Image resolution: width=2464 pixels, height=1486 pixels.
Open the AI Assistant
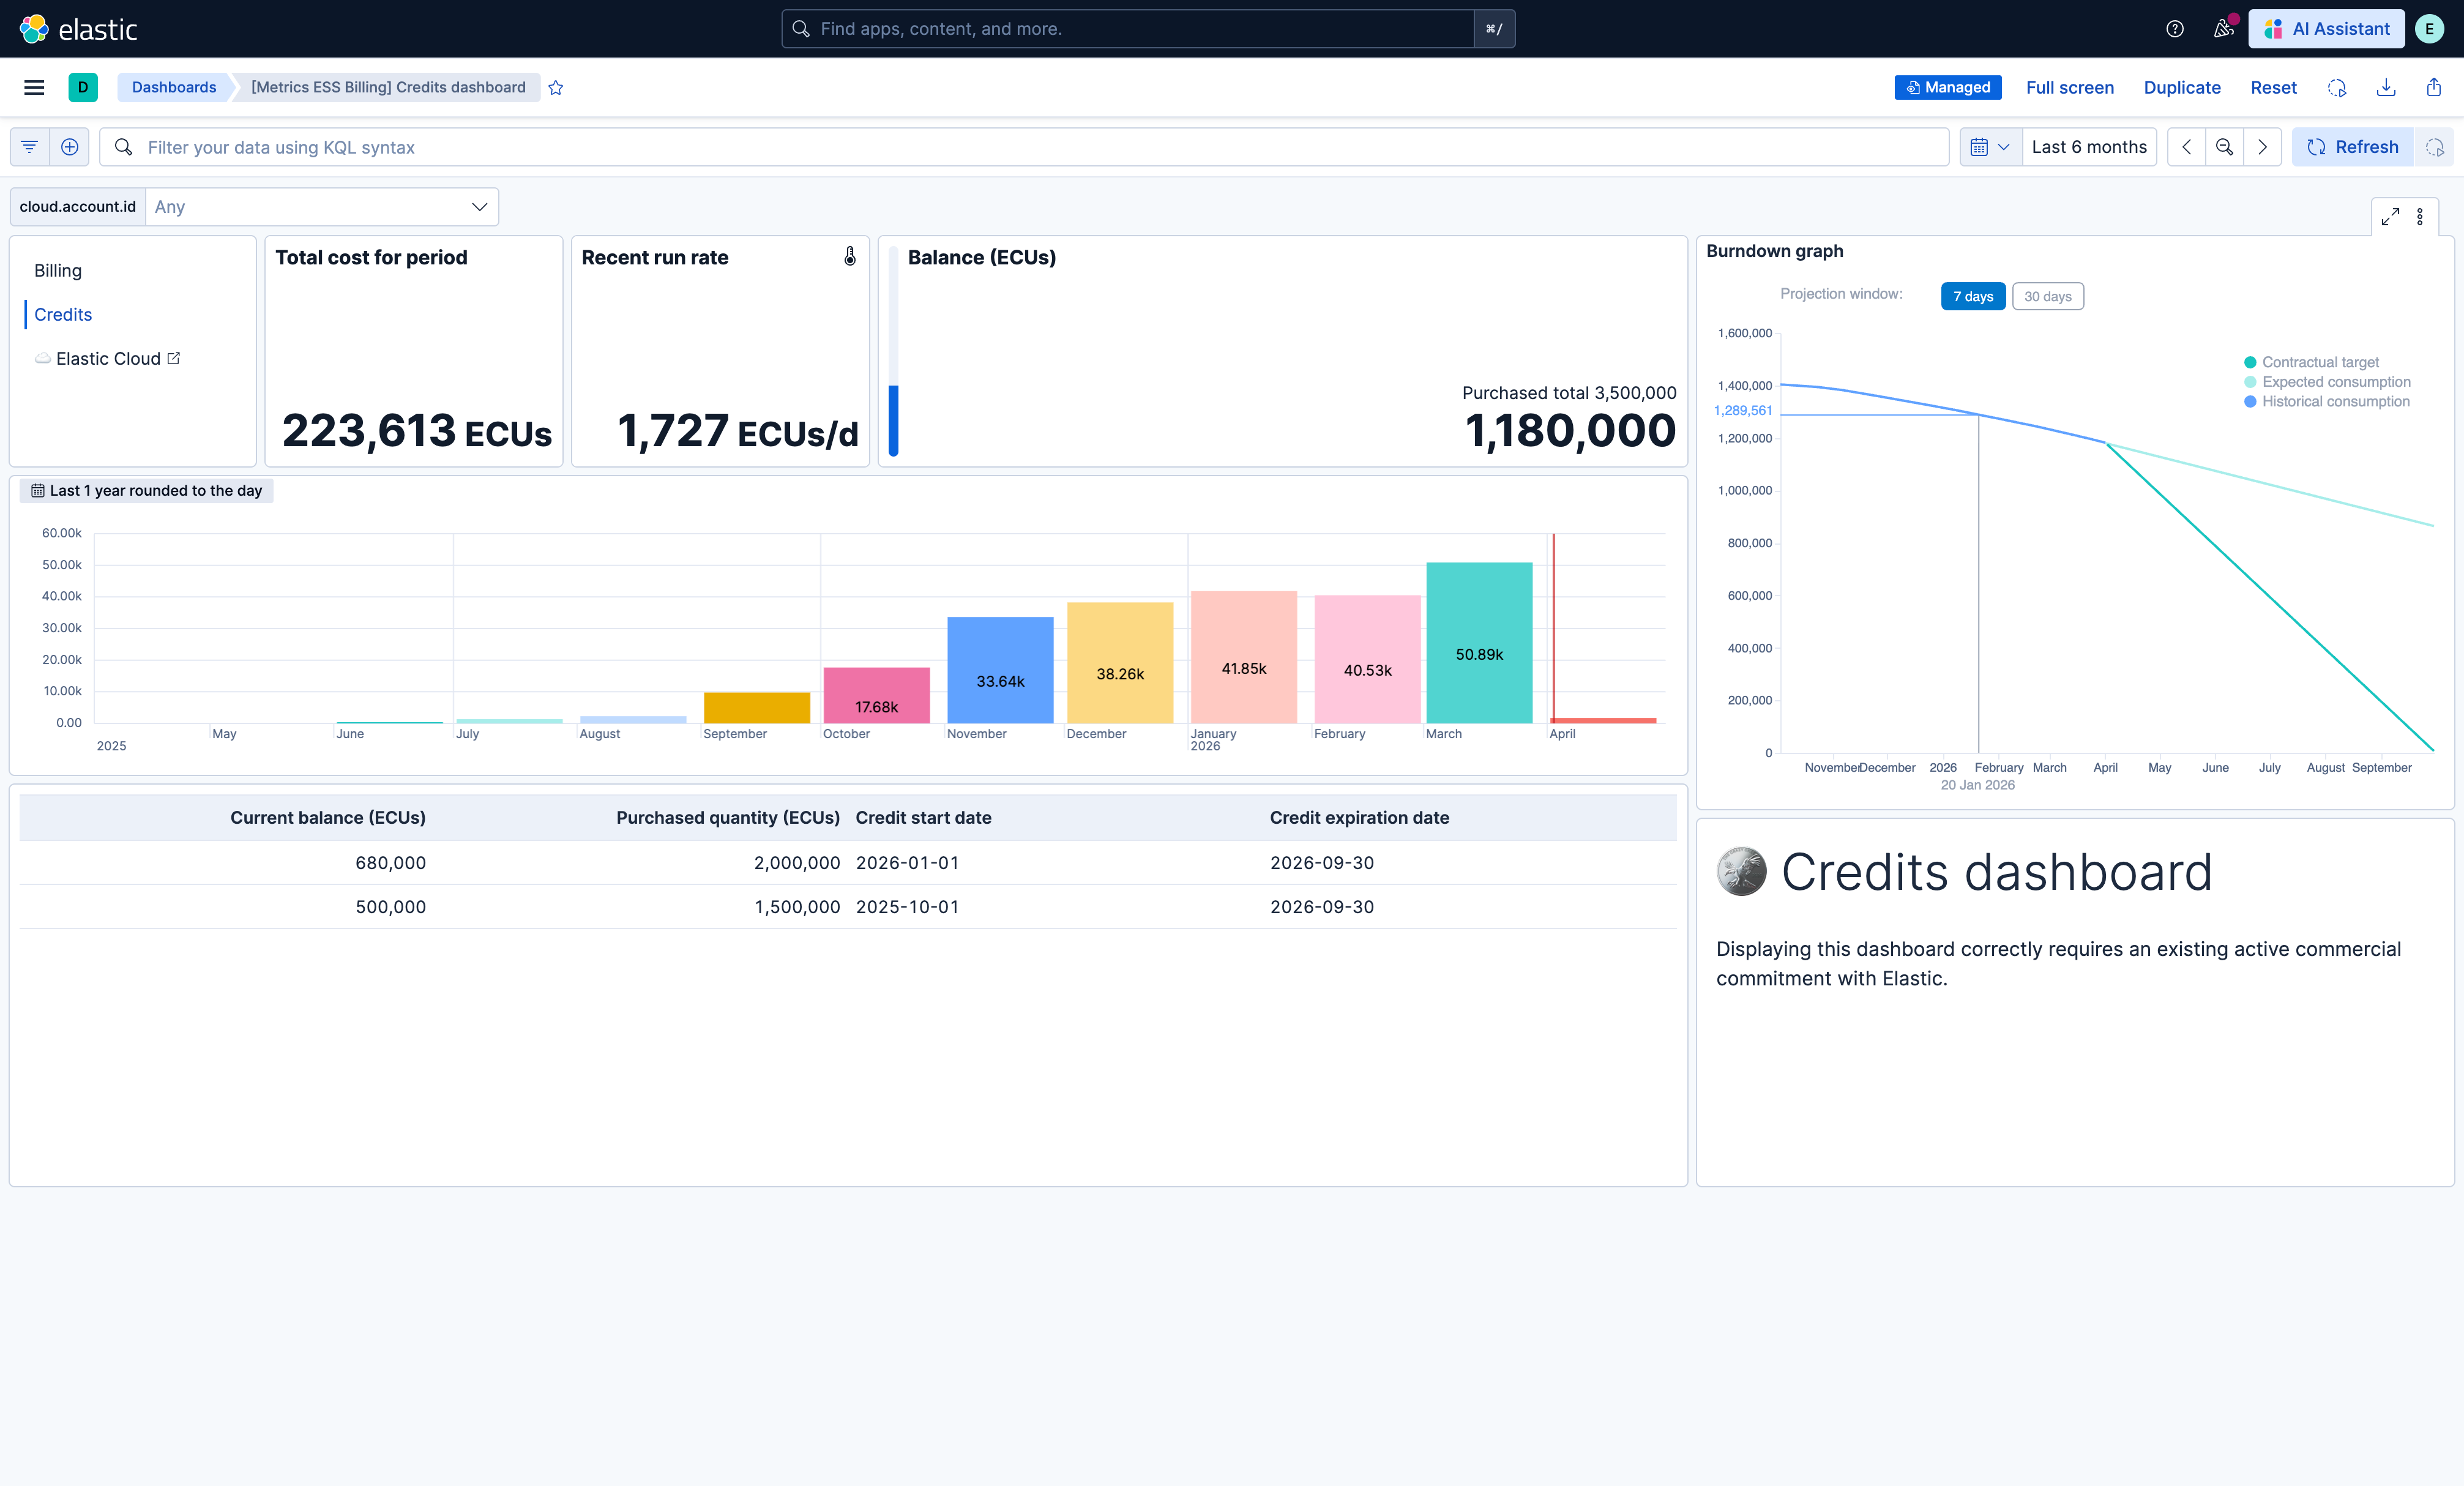[2326, 29]
